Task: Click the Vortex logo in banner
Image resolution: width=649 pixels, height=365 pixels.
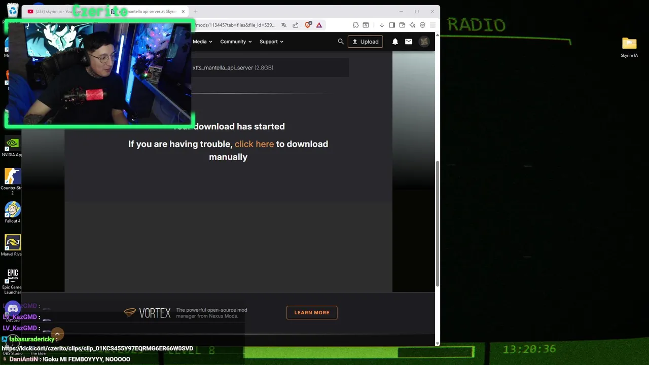Action: pyautogui.click(x=148, y=313)
